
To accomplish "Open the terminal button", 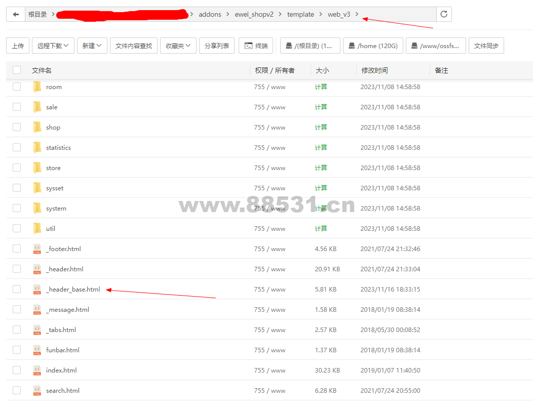I will [x=256, y=46].
